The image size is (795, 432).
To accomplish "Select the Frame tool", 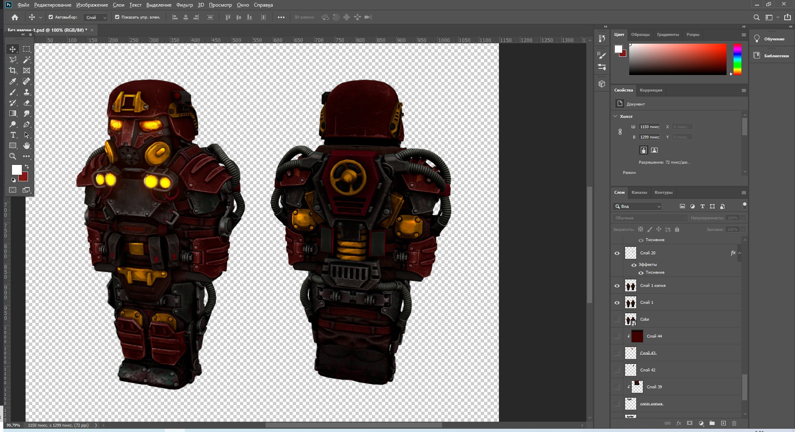I will tap(27, 70).
